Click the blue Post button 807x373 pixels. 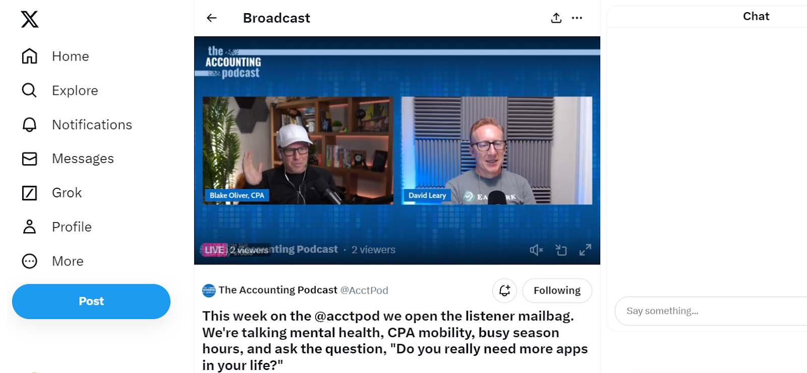[91, 301]
